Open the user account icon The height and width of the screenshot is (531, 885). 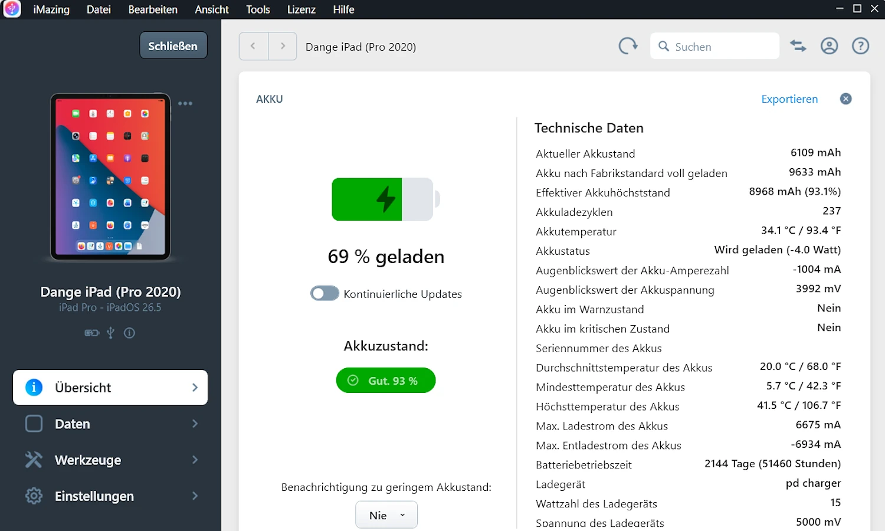(x=829, y=46)
